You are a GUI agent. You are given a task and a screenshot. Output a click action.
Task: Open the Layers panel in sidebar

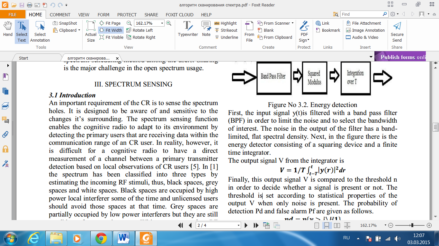pos(5,105)
